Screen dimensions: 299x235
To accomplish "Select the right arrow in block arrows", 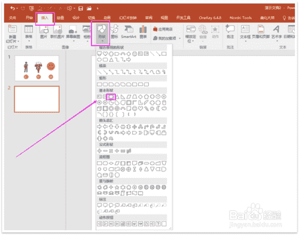I will pos(99,126).
